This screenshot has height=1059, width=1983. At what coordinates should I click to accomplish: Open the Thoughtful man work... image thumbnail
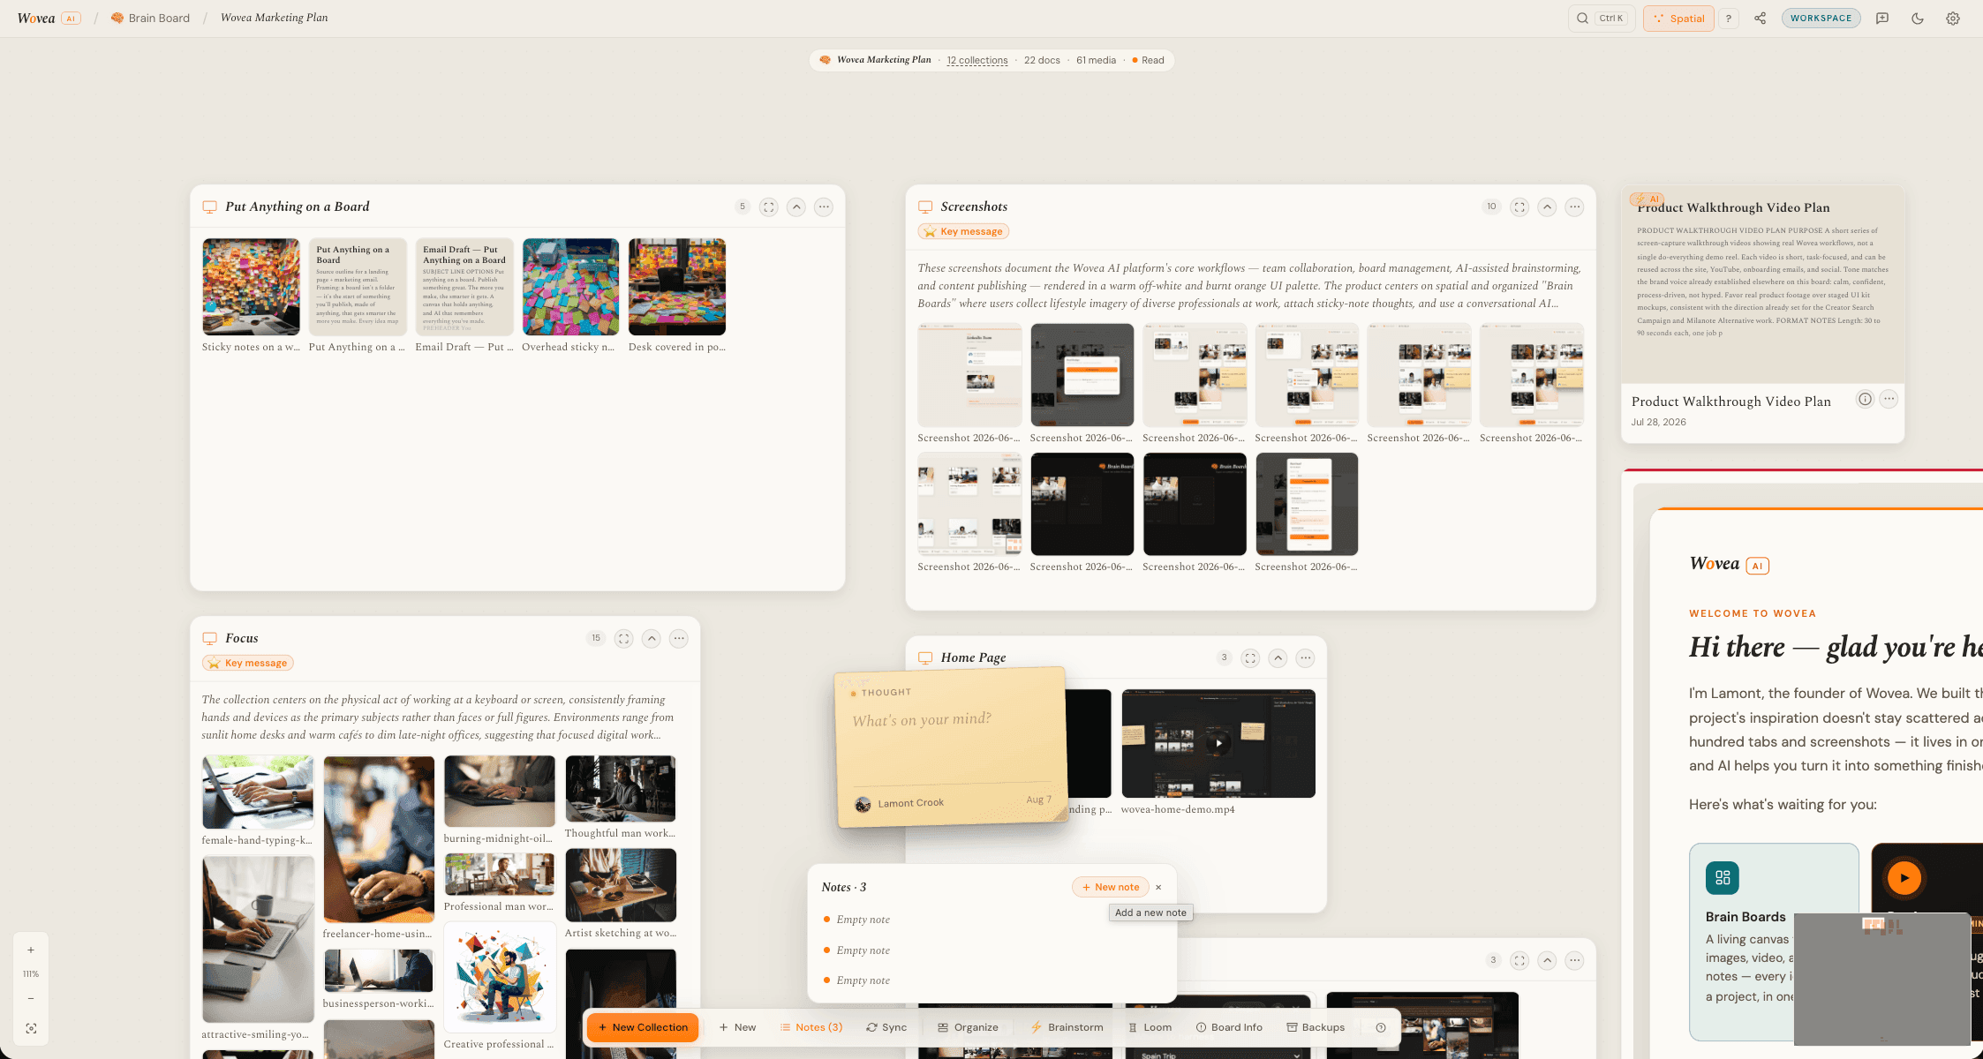pyautogui.click(x=621, y=788)
